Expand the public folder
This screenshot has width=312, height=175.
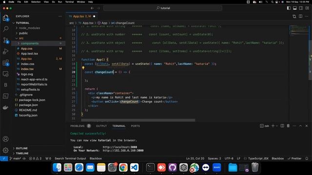[23, 33]
